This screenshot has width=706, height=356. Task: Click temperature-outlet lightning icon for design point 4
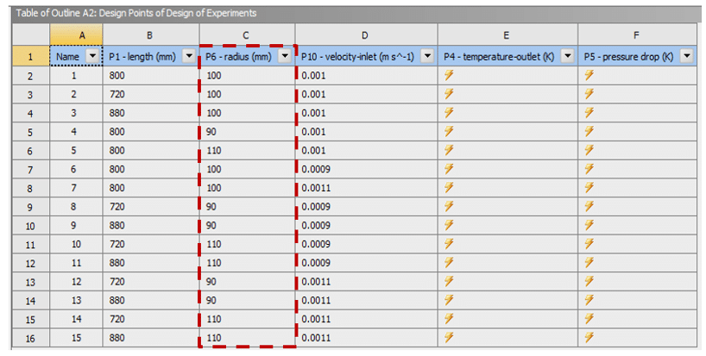pyautogui.click(x=449, y=131)
